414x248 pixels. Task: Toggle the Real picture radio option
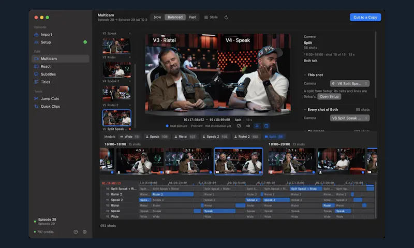point(167,126)
